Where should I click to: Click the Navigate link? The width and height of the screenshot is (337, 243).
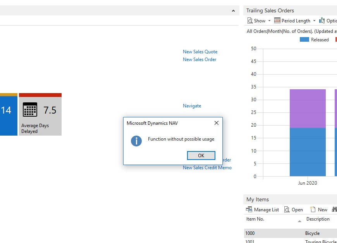click(x=192, y=105)
